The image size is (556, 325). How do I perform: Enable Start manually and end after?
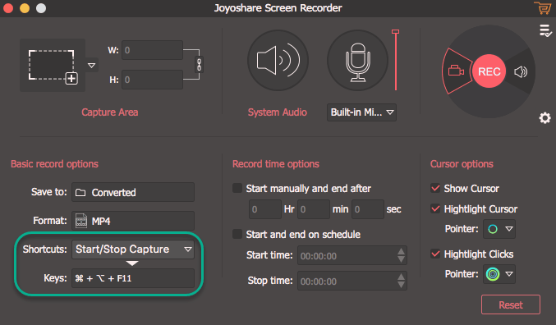tap(237, 188)
